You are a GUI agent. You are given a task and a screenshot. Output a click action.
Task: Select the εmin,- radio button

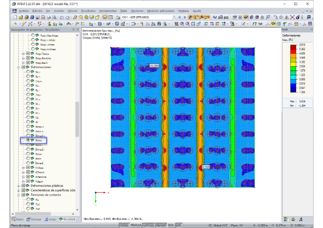[28, 145]
